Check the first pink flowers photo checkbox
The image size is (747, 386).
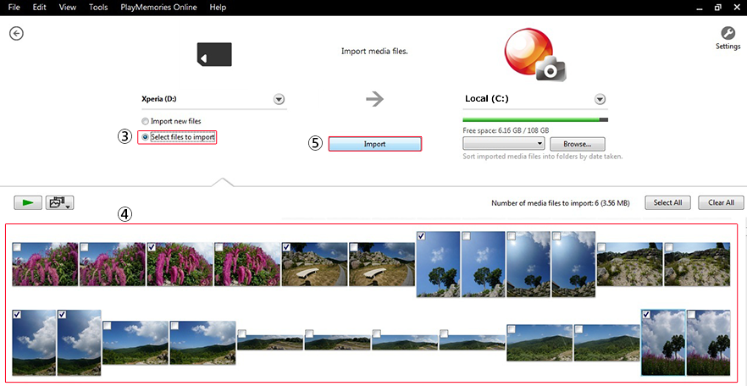[17, 247]
